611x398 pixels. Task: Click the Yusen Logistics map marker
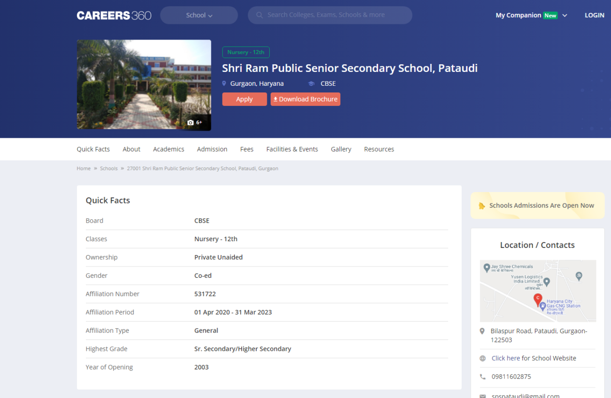(x=547, y=282)
